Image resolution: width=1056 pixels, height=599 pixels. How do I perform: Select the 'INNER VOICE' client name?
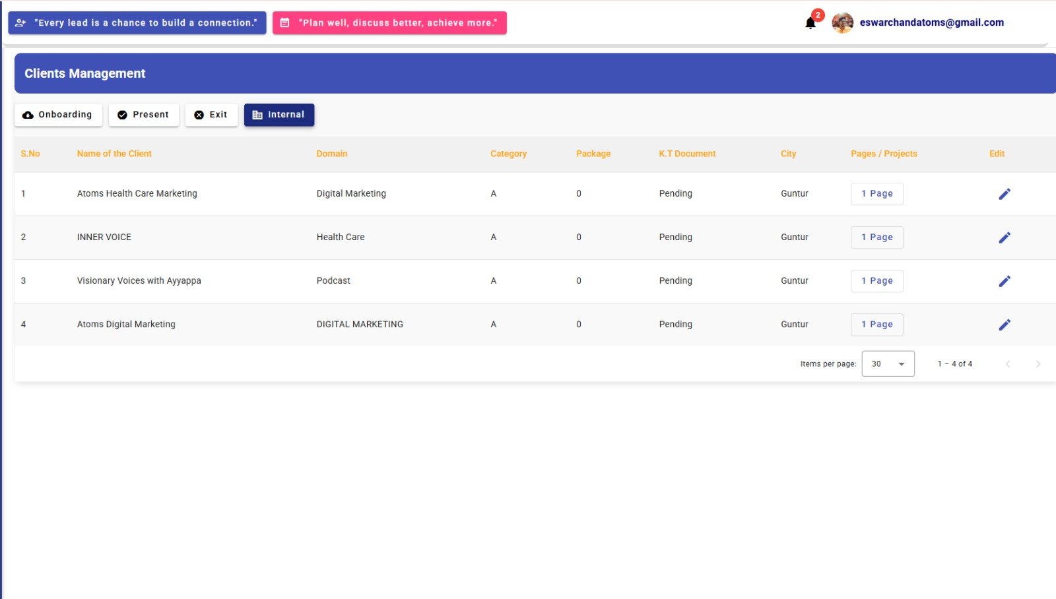click(x=104, y=237)
